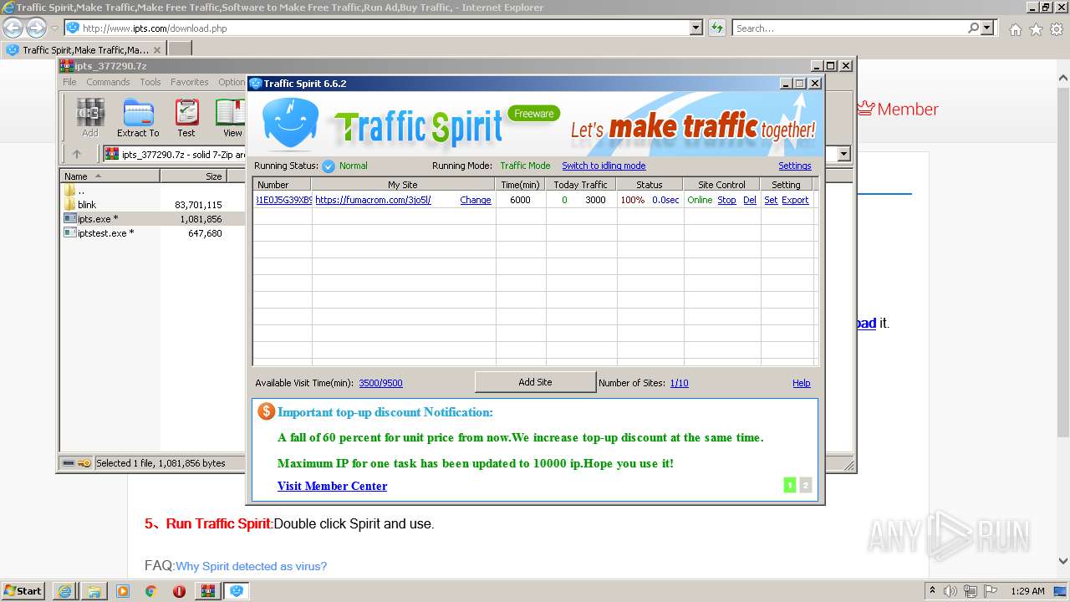Click Internet Explorer icon in taskbar

click(64, 591)
